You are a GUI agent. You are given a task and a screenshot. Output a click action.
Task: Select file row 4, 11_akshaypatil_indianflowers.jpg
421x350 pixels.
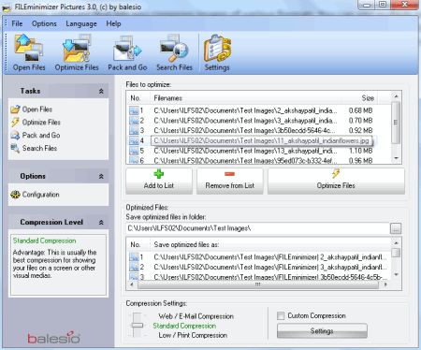pos(261,140)
